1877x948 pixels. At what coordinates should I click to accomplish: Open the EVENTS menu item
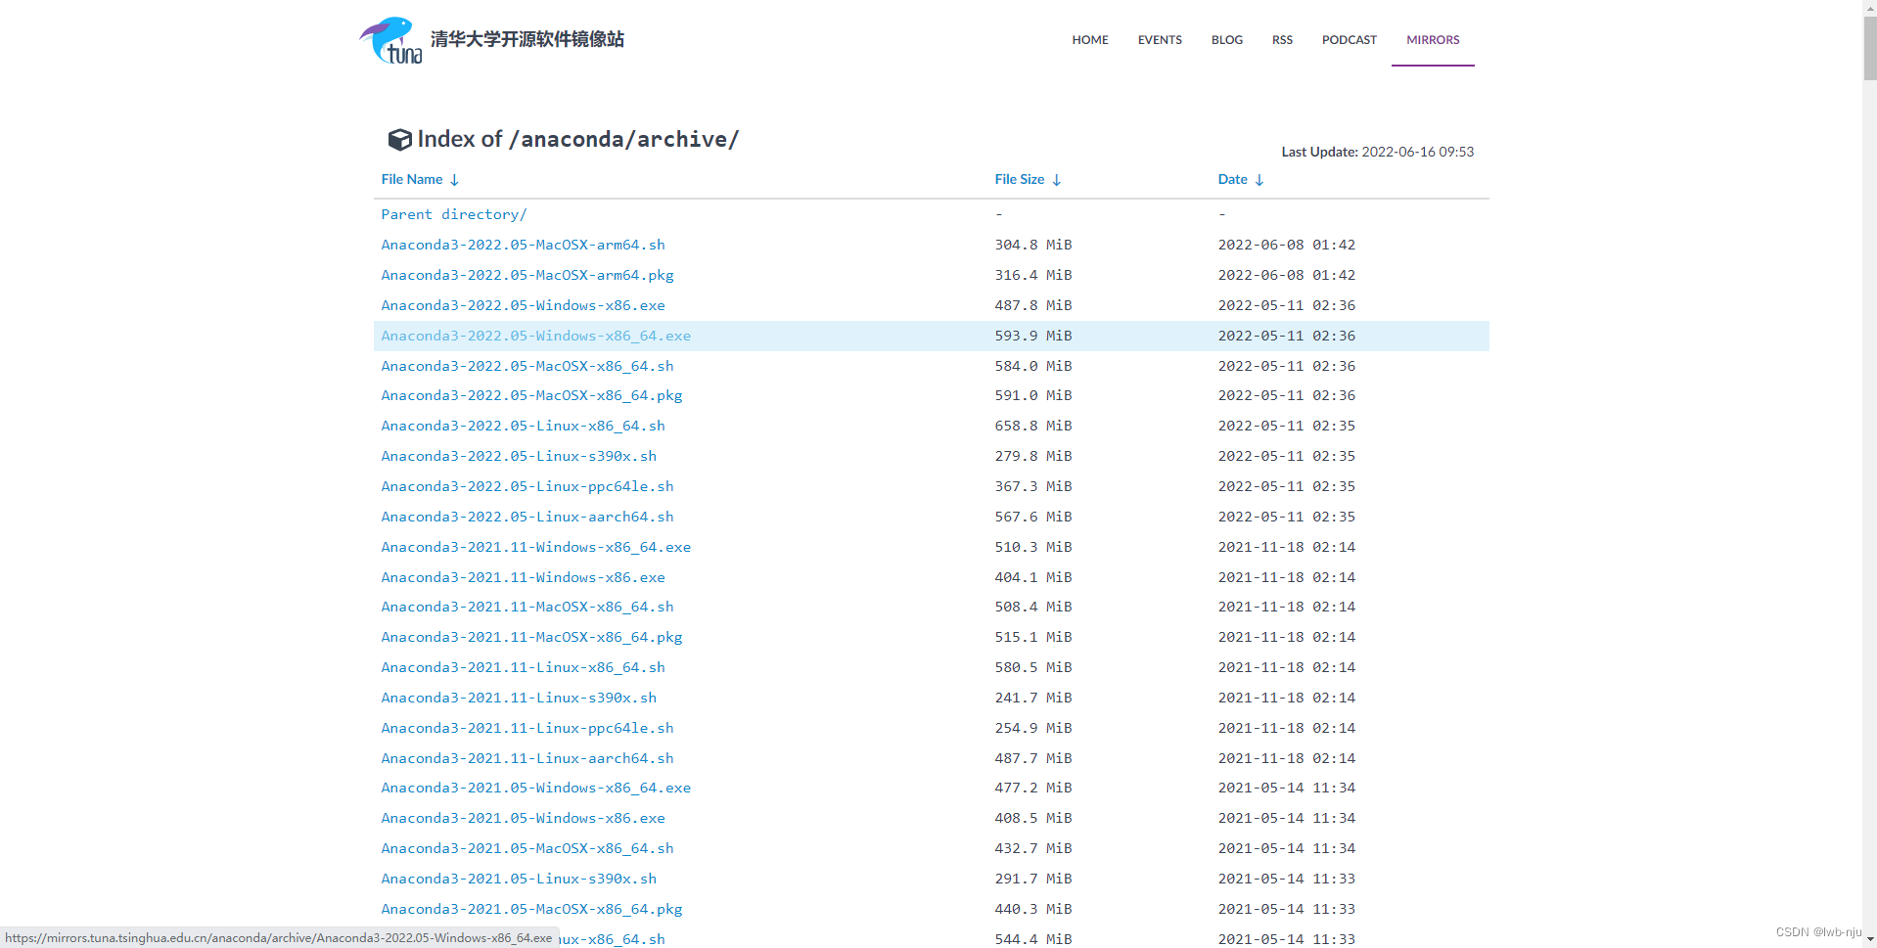coord(1160,40)
